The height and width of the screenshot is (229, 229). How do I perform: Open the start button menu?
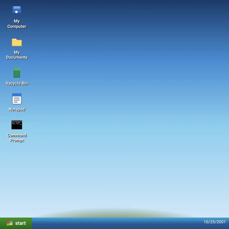16,223
